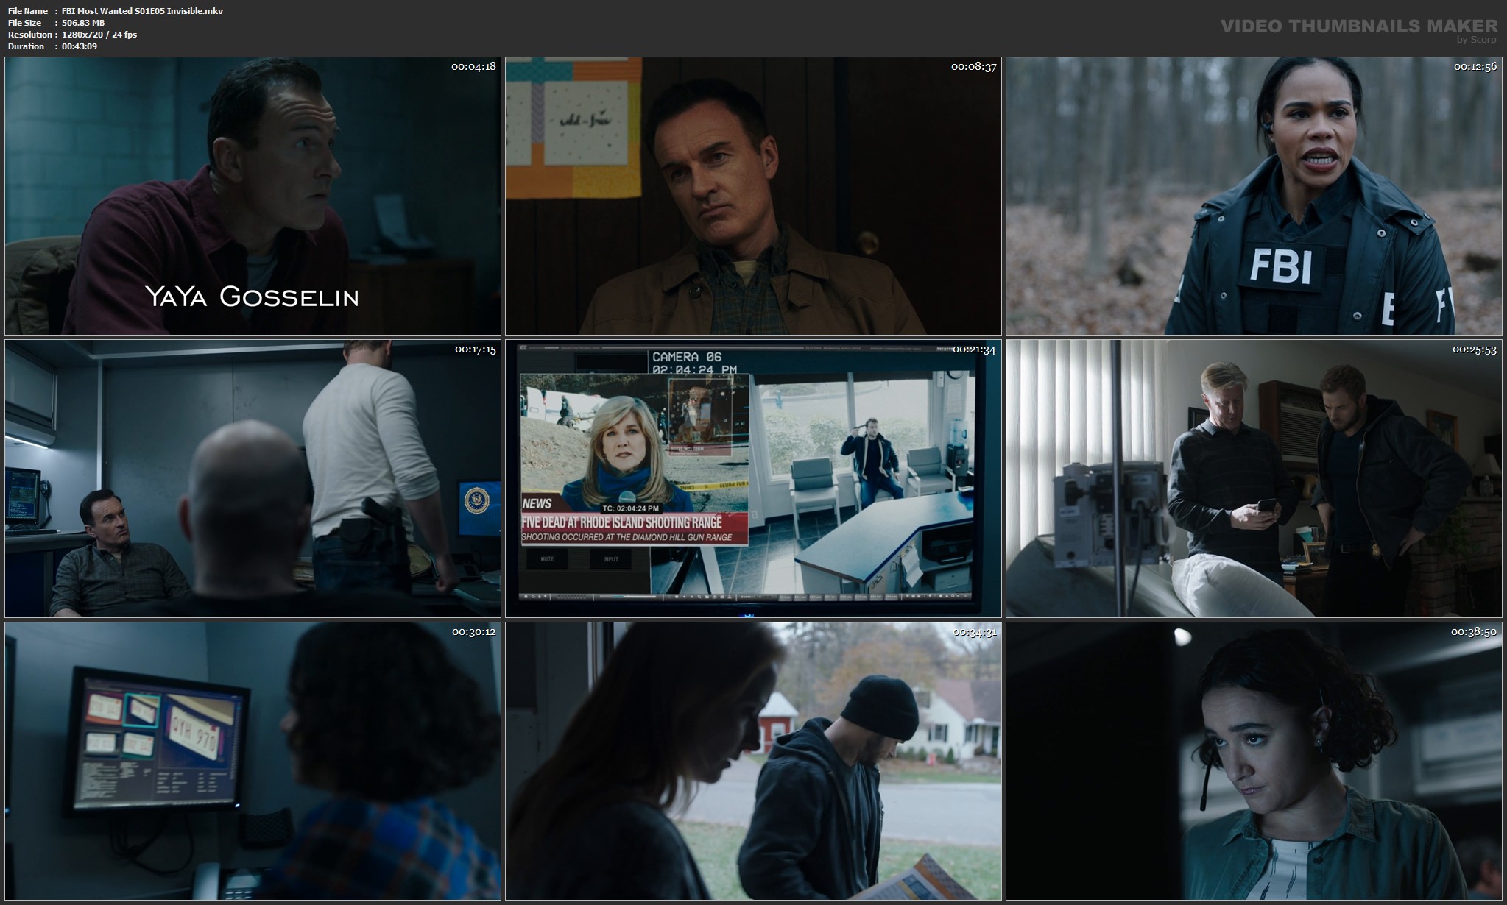The width and height of the screenshot is (1507, 905).
Task: Click the FBI patch on the agent's vest
Action: (1282, 267)
